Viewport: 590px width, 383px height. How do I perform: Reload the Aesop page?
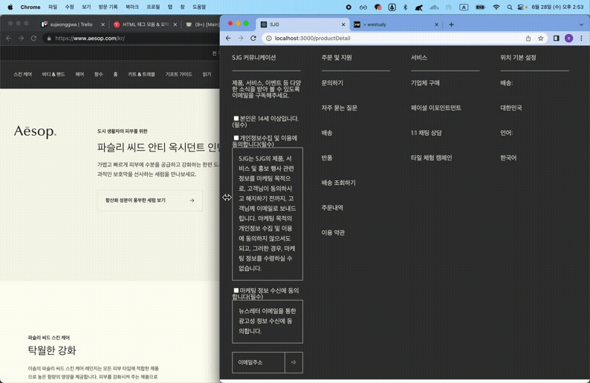[x=33, y=38]
